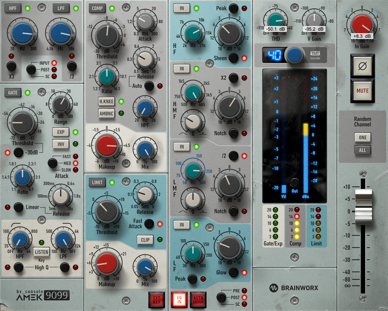Image resolution: width=388 pixels, height=311 pixels.
Task: Toggle the gate Linear release button
Action: coord(18,207)
